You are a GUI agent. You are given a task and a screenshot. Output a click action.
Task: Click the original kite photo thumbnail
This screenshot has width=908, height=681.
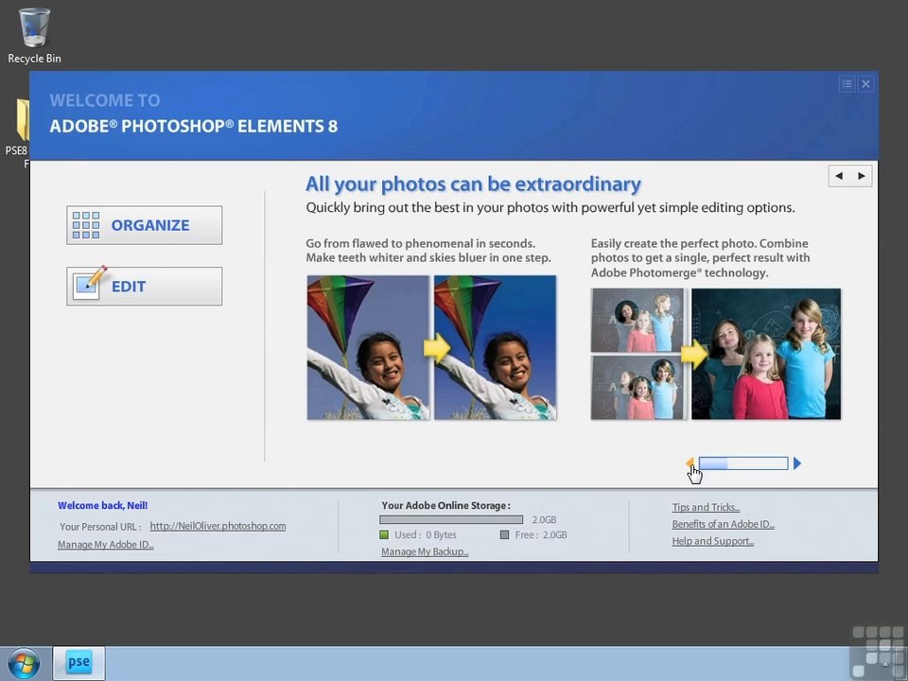368,347
